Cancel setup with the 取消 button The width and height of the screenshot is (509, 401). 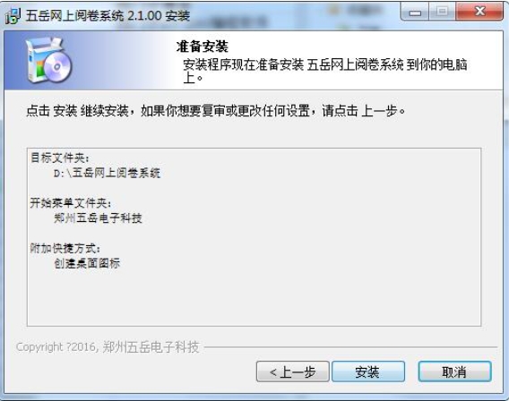point(454,371)
